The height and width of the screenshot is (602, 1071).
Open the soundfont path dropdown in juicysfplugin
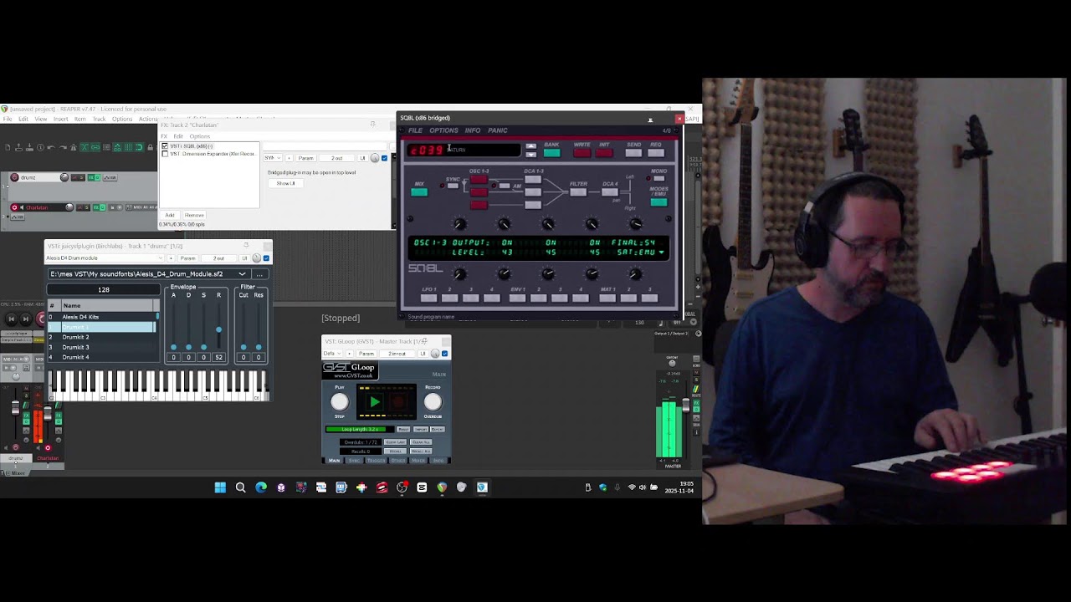point(243,274)
